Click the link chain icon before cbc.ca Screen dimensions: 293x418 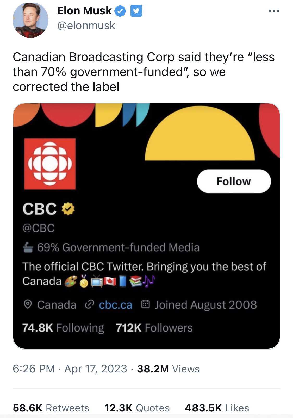pos(89,304)
